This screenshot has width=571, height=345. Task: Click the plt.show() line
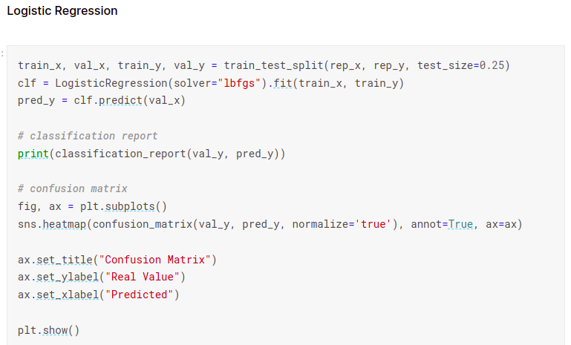[48, 330]
